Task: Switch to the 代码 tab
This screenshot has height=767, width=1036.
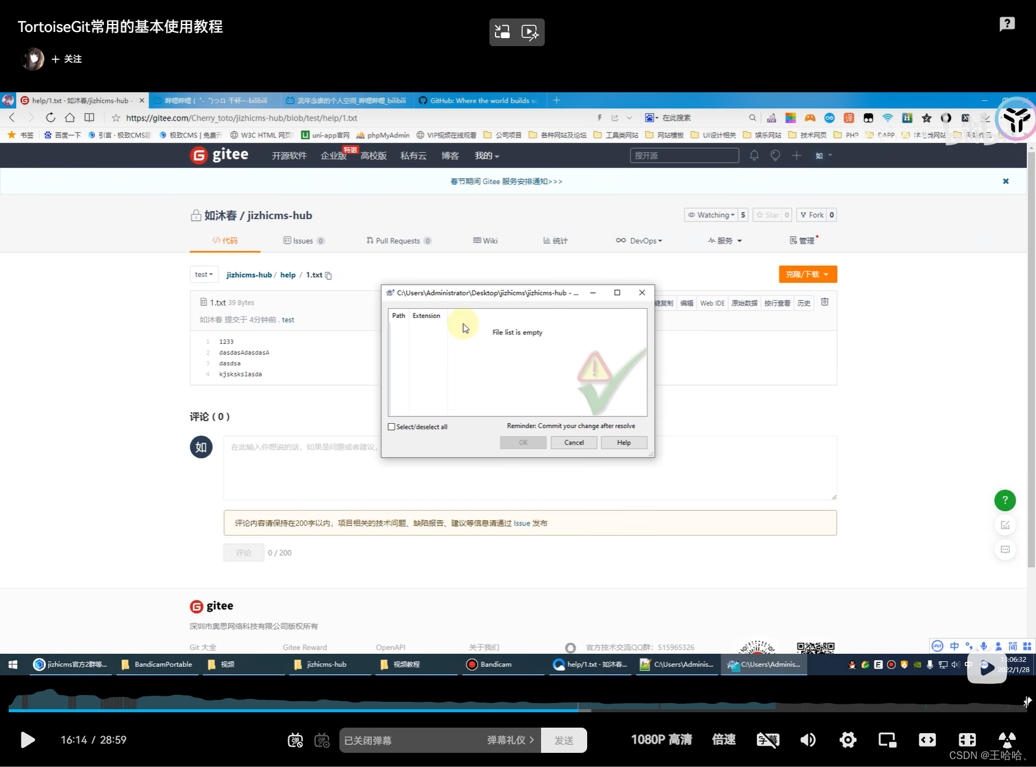Action: click(x=225, y=240)
